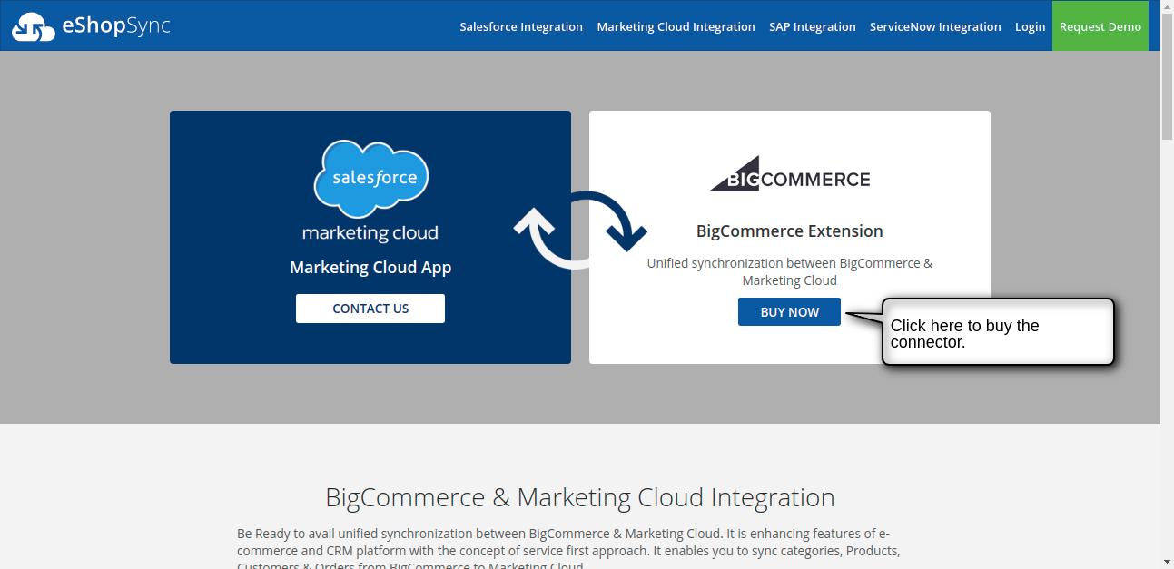
Task: Open Salesforce Integration menu item
Action: click(521, 26)
